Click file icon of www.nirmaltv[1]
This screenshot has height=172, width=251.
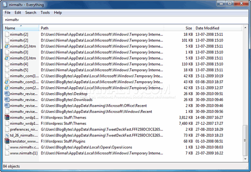[x=7, y=153]
